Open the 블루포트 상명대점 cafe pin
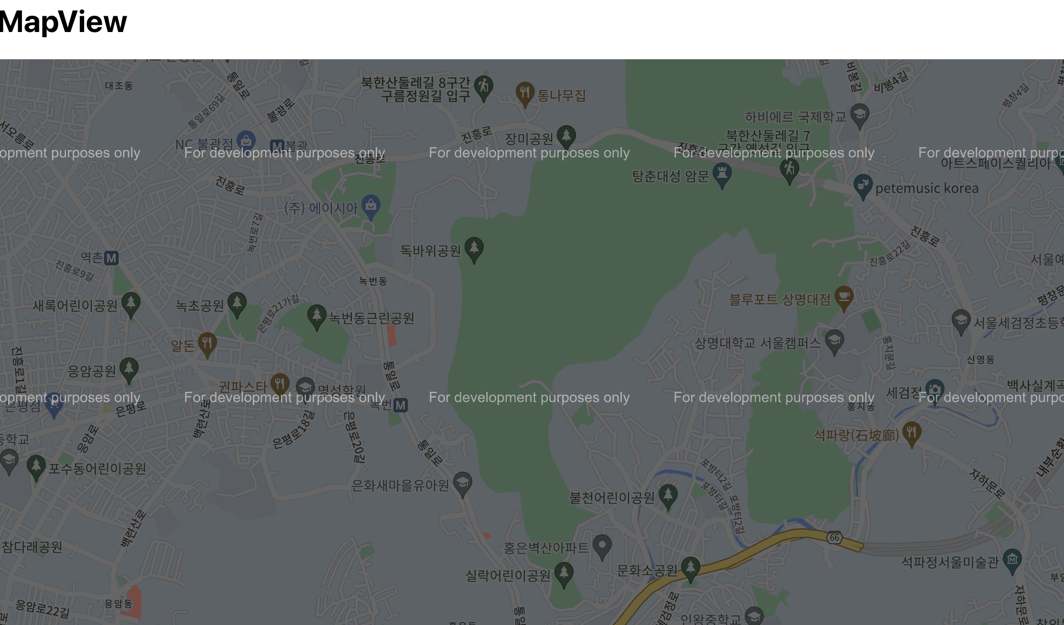The width and height of the screenshot is (1064, 625). pyautogui.click(x=844, y=297)
